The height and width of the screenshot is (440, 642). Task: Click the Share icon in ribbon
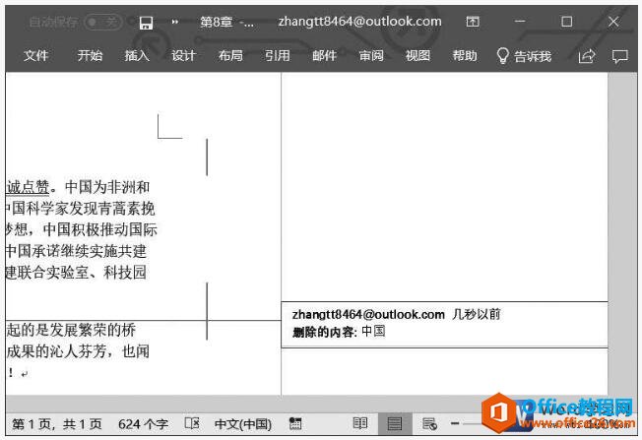pyautogui.click(x=586, y=56)
